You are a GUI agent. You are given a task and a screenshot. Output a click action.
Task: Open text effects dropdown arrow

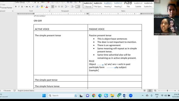[39, 7]
